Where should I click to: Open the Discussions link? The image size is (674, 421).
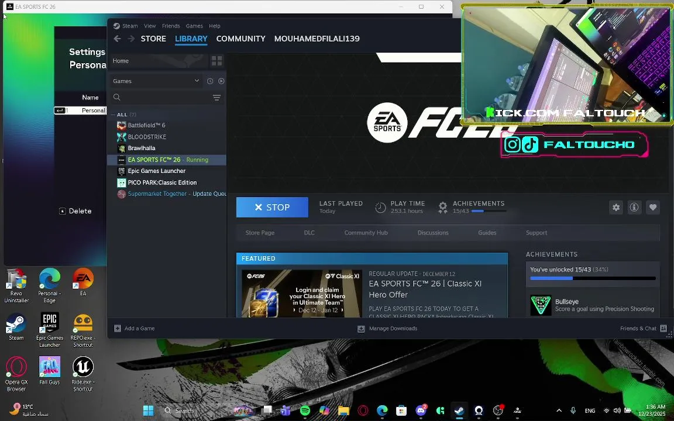pos(433,233)
